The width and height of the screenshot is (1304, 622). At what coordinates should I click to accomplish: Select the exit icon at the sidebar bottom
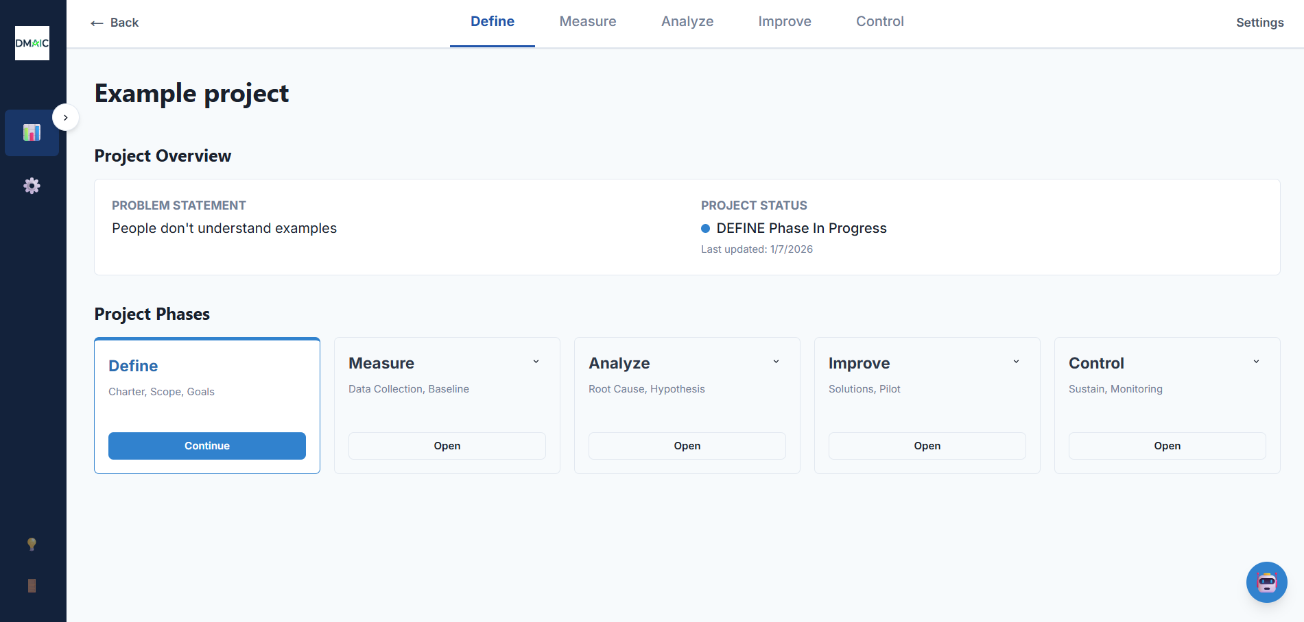click(32, 584)
